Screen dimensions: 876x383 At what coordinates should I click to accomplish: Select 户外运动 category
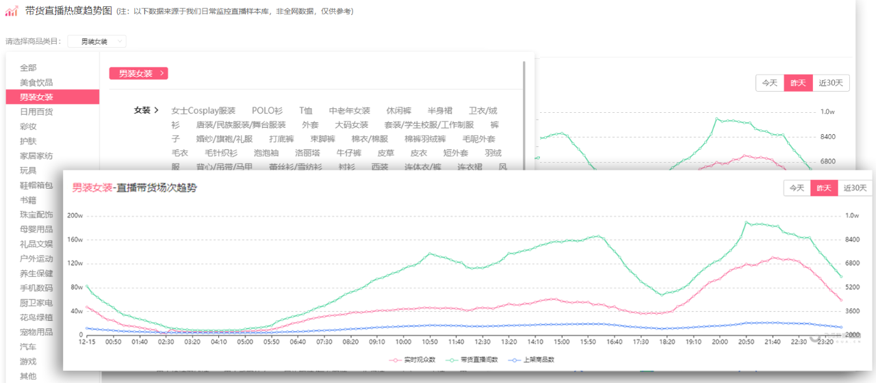[x=36, y=259]
